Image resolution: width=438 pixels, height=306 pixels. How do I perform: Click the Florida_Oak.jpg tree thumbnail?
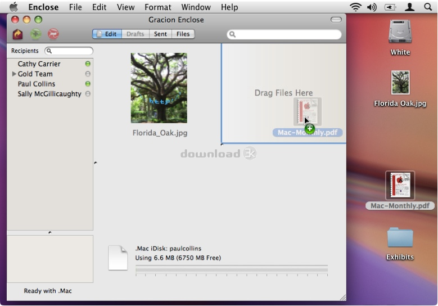[159, 88]
